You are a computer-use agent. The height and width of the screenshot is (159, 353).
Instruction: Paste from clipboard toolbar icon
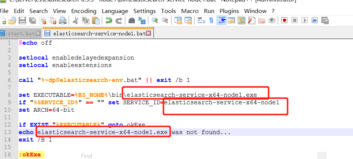(x=96, y=21)
